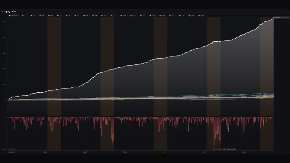
Task: Click the 2024 x-axis label
Action: click(164, 152)
